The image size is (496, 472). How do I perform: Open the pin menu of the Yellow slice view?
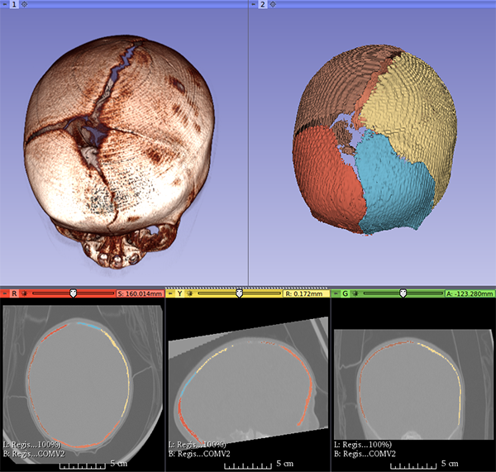click(x=170, y=293)
